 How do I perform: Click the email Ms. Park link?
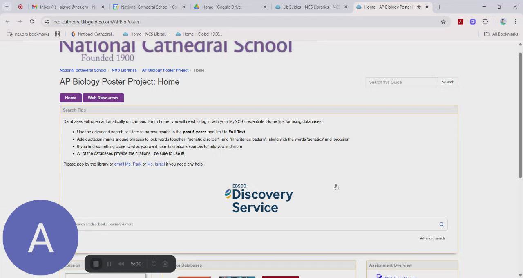(128, 164)
